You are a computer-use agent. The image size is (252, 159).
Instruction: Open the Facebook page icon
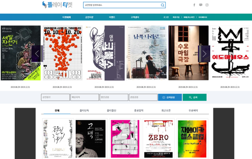pos(194,5)
